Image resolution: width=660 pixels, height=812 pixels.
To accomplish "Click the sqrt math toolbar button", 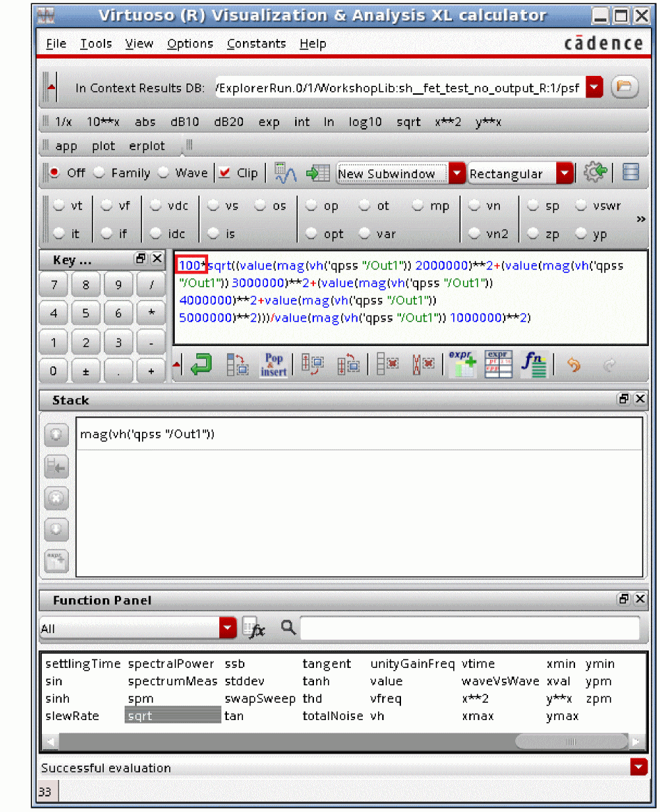I will tap(409, 122).
